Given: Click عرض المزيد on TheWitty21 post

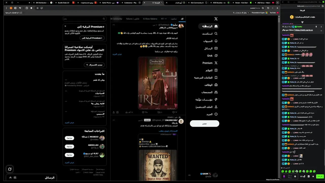Looking at the screenshot, I should (117, 54).
